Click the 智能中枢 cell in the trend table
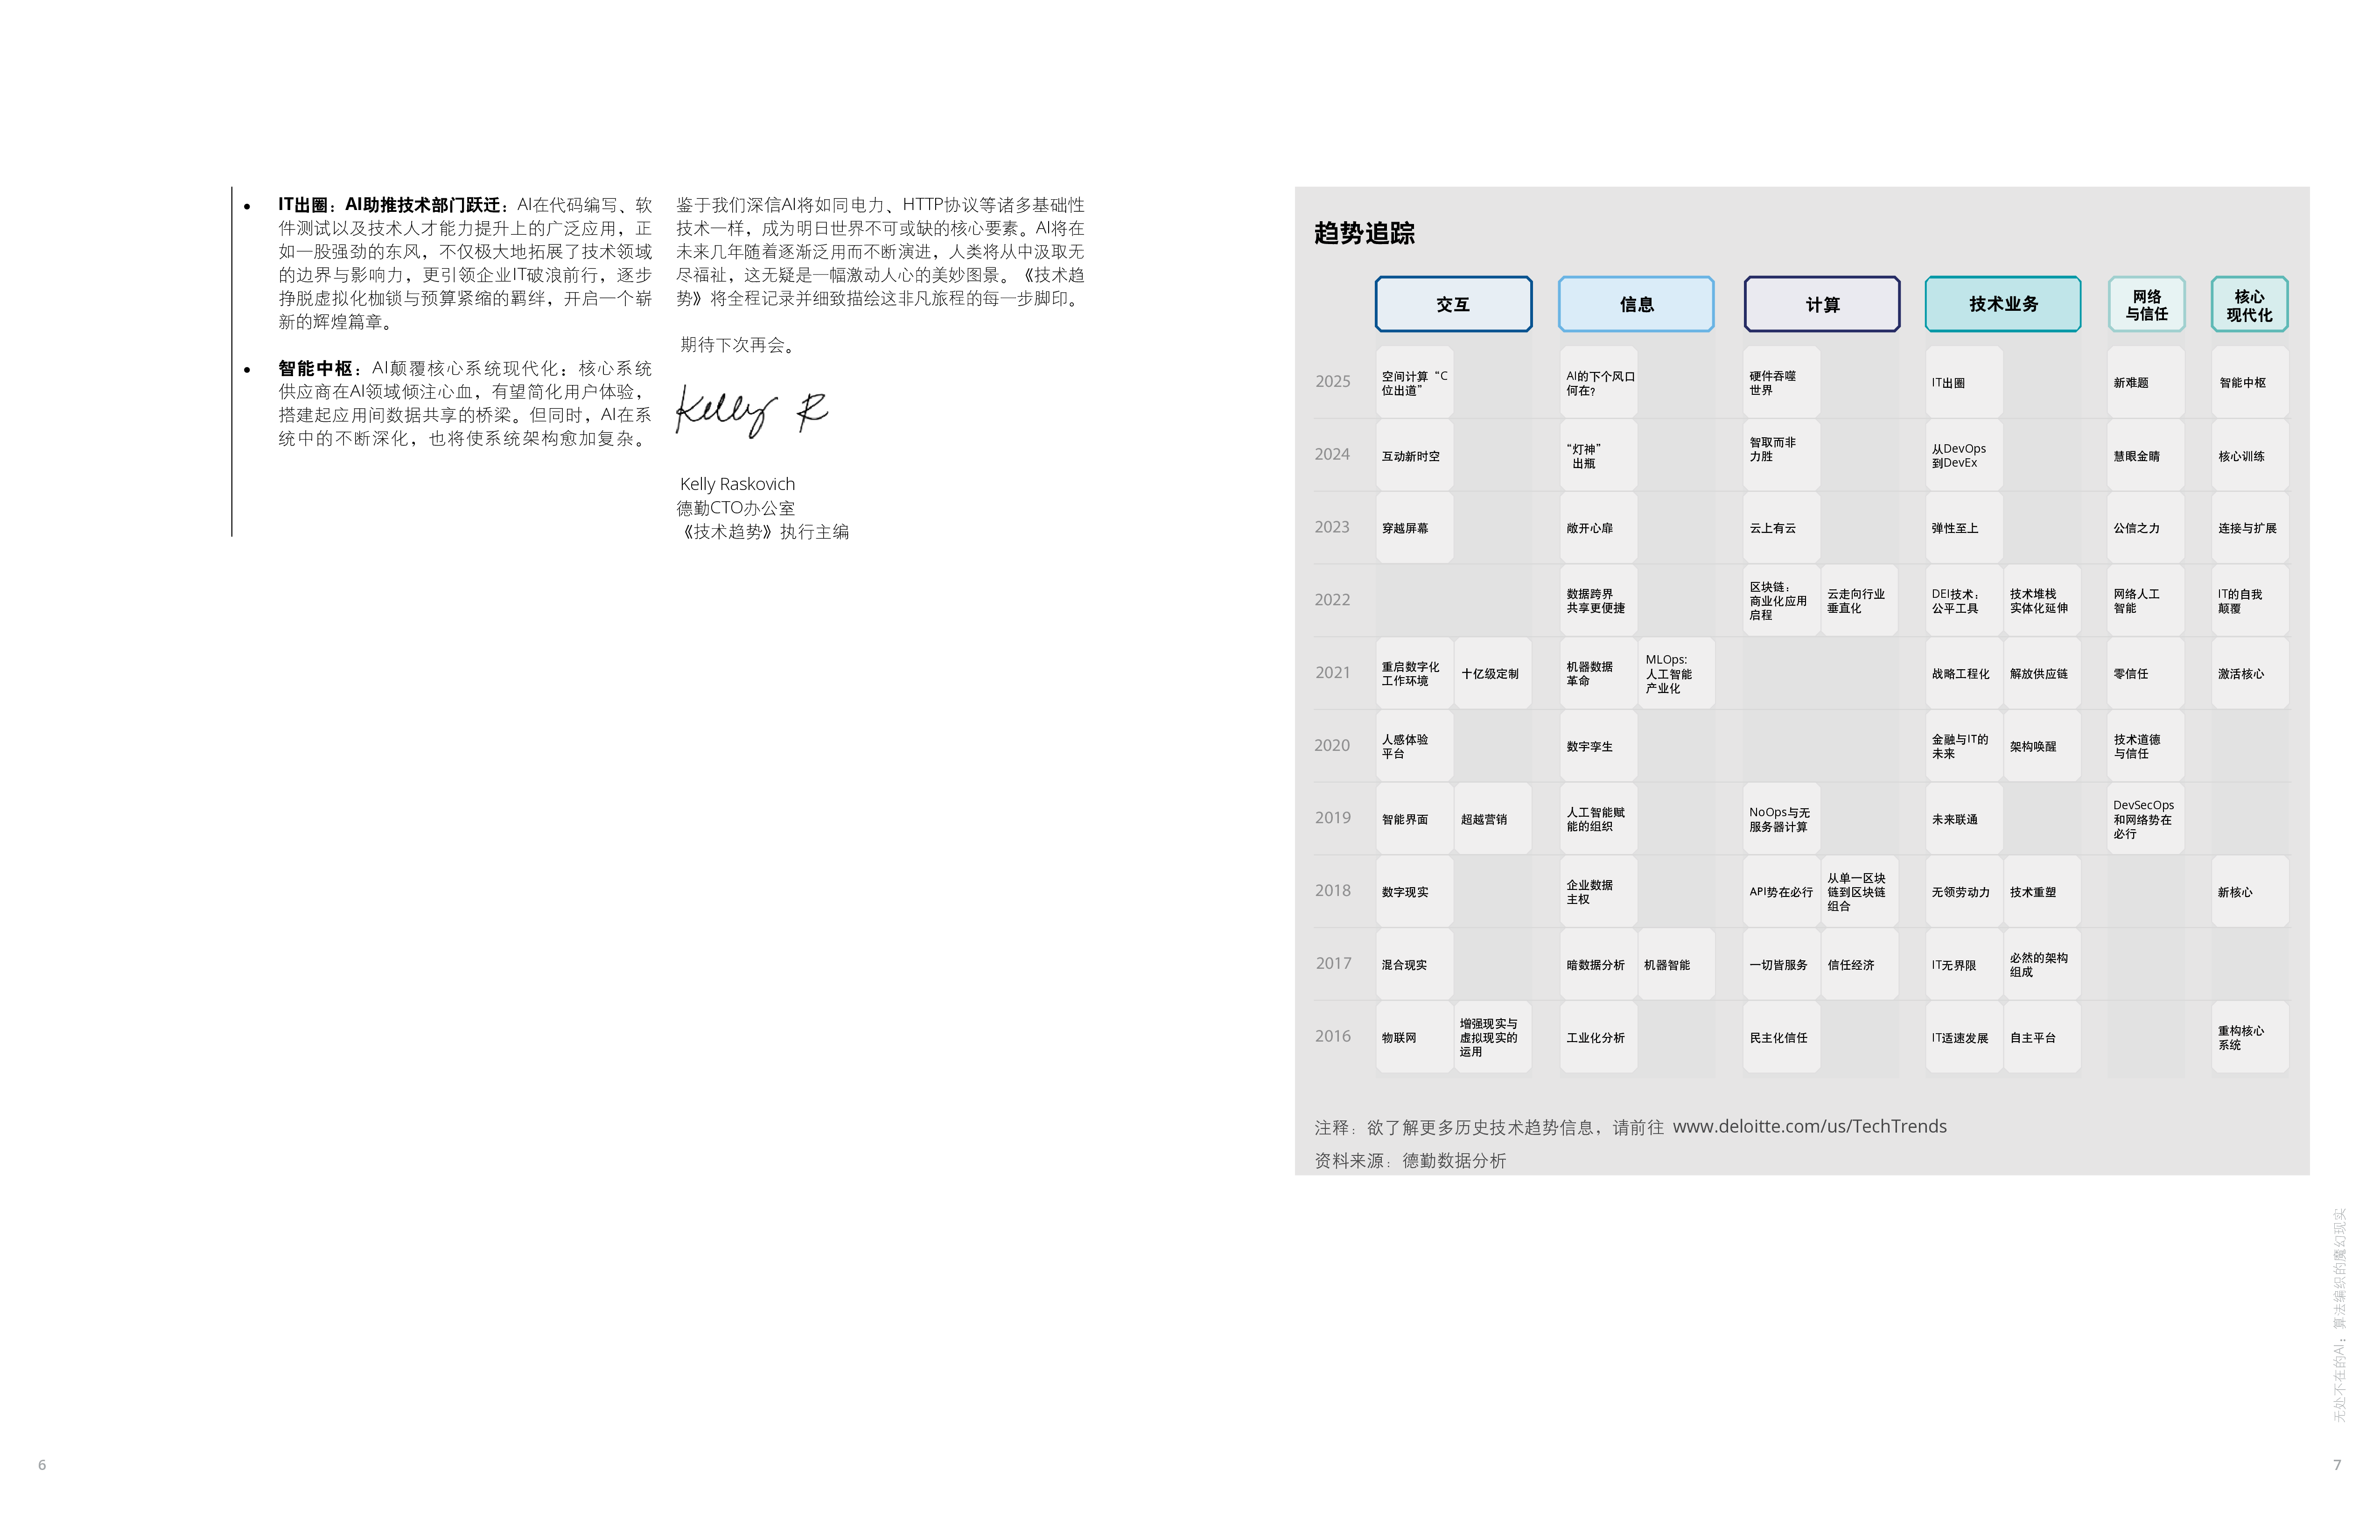2380x1540 pixels. 2250,382
